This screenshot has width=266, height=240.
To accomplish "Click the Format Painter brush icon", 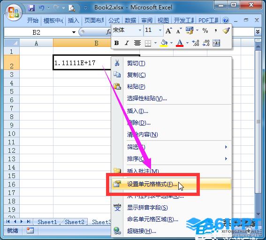I will (226, 30).
